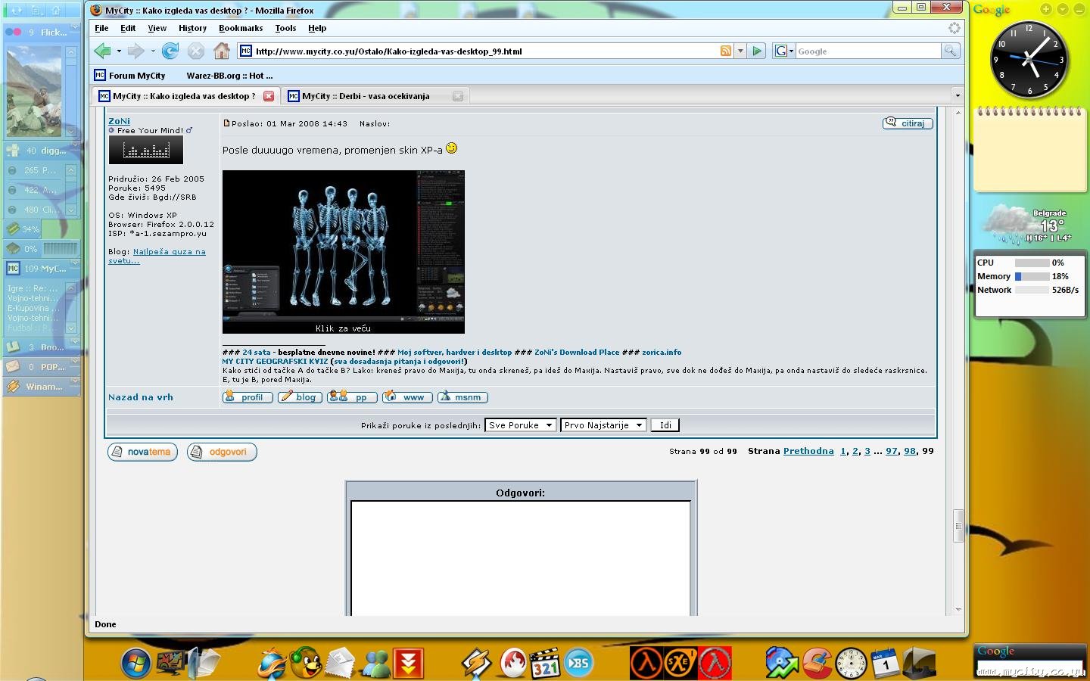Launch the sXe Injected dock icon

[x=680, y=663]
